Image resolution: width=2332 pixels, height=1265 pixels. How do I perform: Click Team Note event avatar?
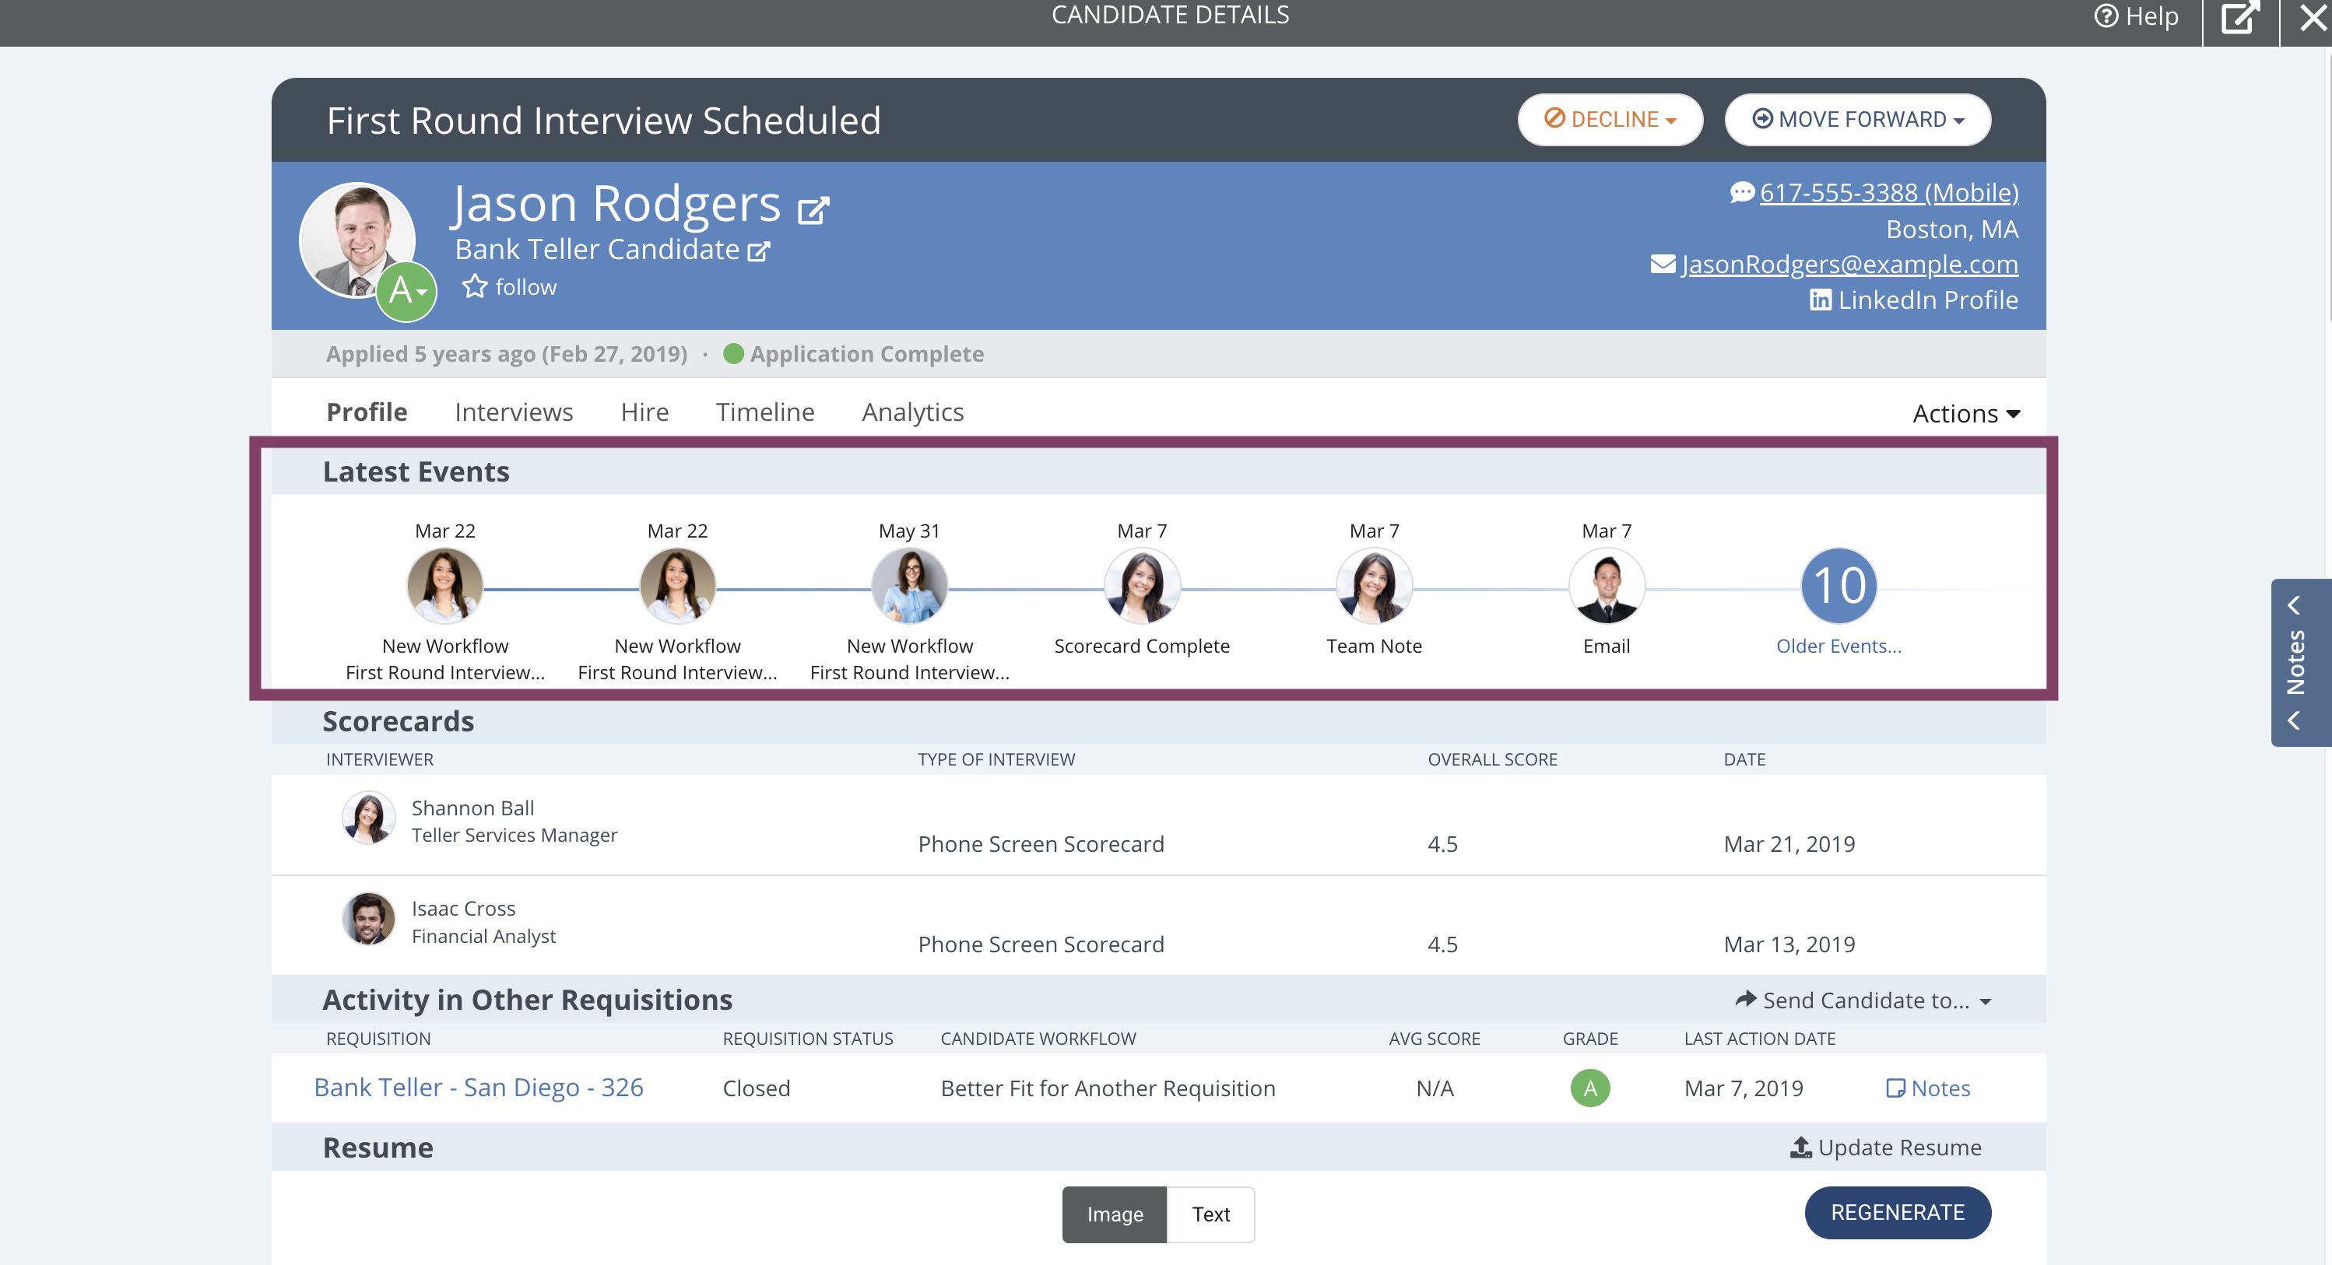(1375, 587)
